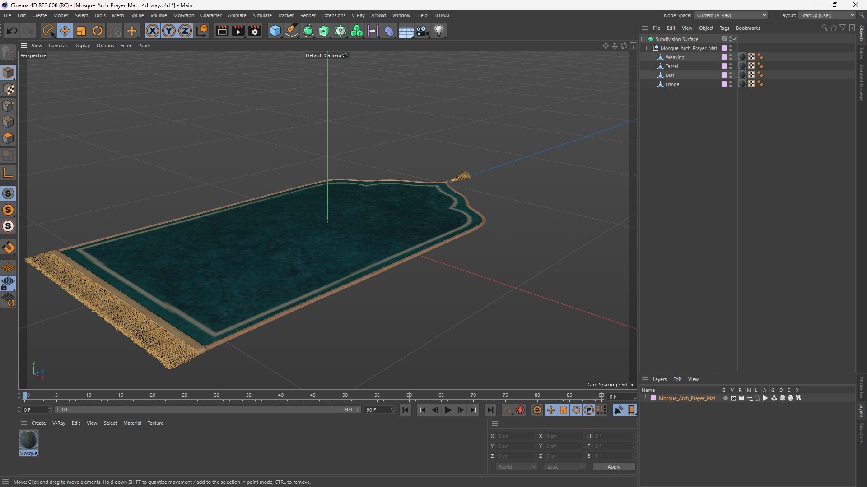Select the Mosque material thumbnail

coord(28,440)
